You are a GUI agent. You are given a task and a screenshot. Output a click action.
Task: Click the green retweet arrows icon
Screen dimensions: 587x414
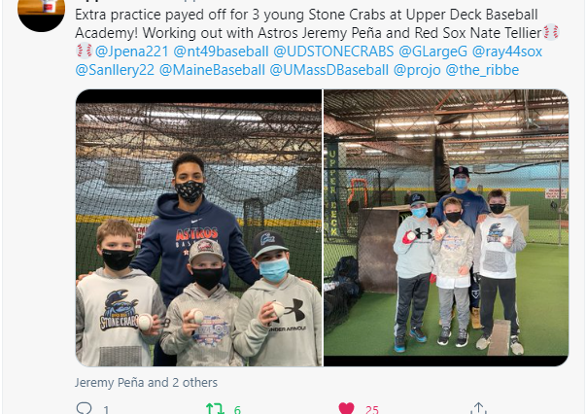(x=215, y=409)
